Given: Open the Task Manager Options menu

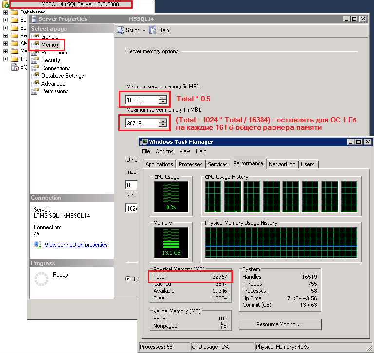Looking at the screenshot, I should click(x=164, y=151).
